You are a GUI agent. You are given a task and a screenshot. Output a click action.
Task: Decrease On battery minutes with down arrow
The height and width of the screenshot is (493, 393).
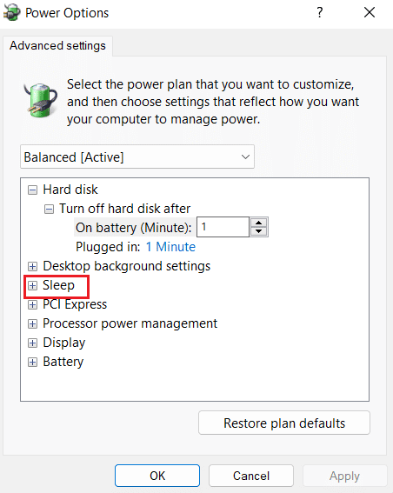click(259, 231)
